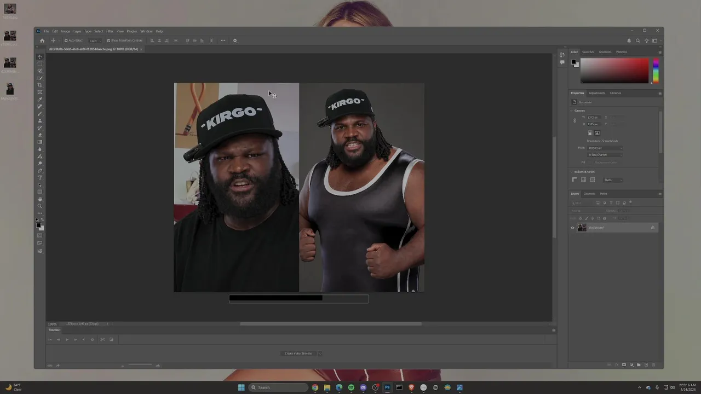Screen dimensions: 701x394
Task: Select the Brush tool
Action: [x=39, y=113]
